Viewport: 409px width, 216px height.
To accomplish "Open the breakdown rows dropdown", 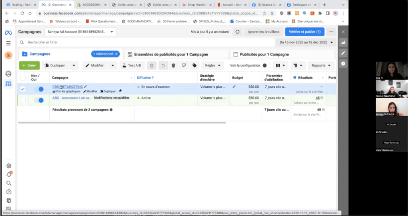I will [298, 66].
